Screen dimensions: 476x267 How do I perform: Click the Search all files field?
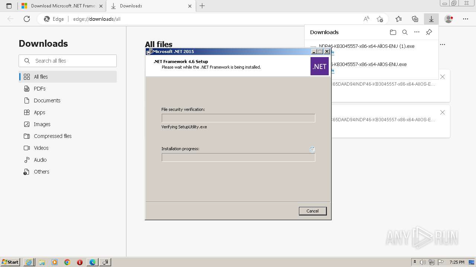point(68,61)
